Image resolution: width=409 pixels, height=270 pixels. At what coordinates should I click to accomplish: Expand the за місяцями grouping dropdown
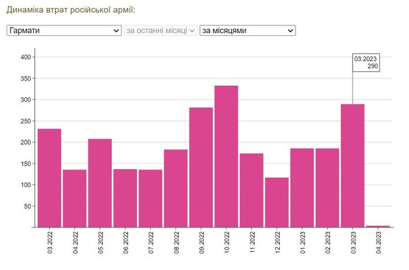point(247,31)
